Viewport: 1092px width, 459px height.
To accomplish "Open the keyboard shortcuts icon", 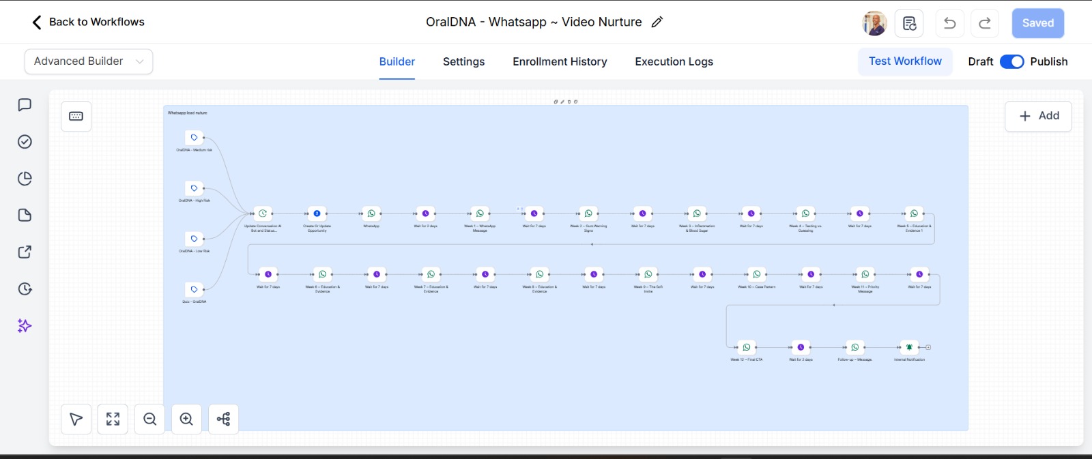I will coord(76,117).
